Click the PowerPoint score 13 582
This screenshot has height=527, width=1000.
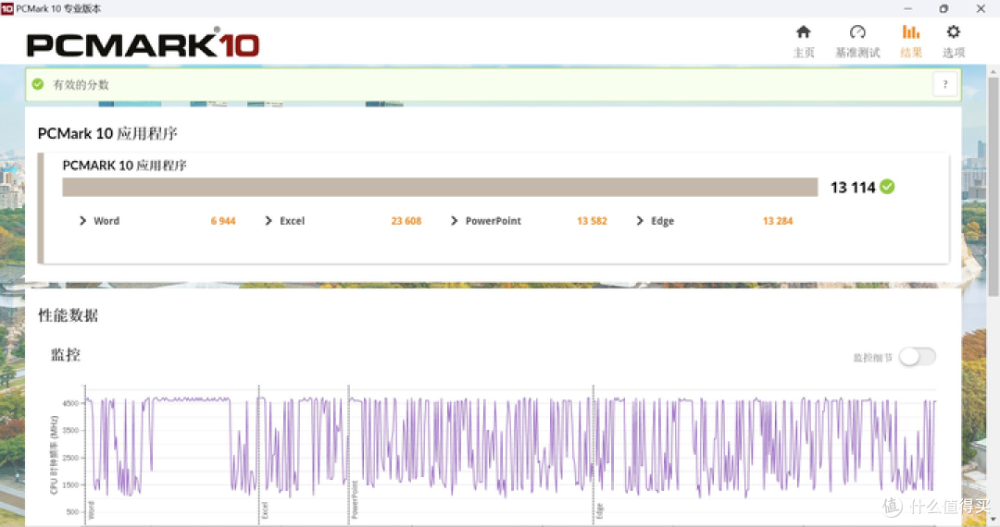tap(592, 221)
